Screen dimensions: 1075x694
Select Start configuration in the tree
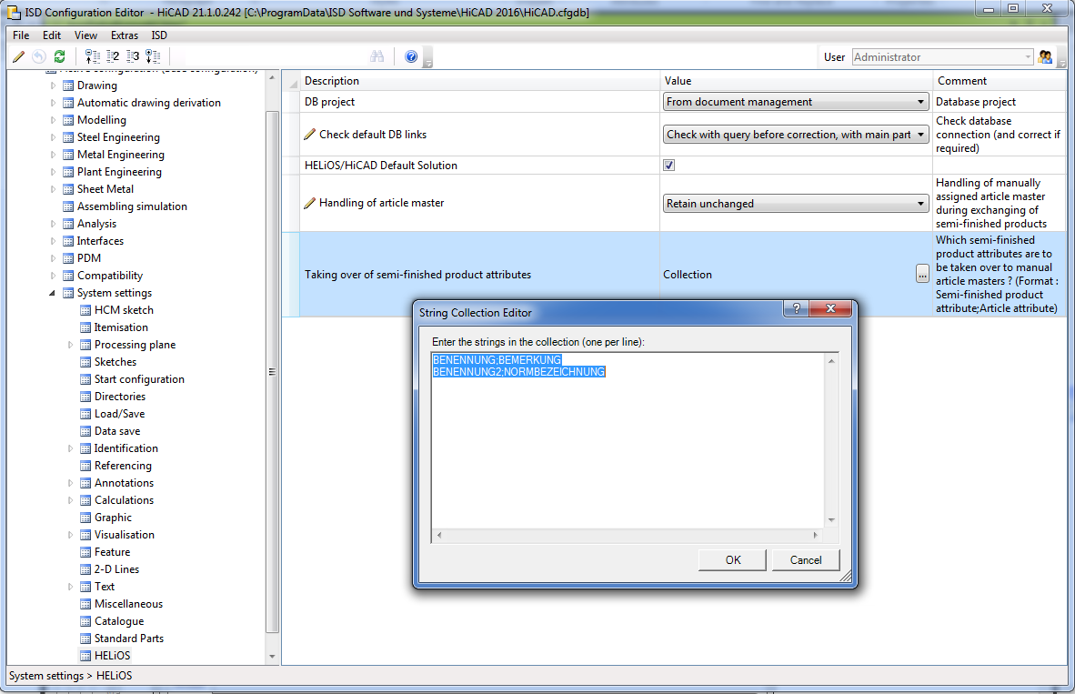coord(139,379)
